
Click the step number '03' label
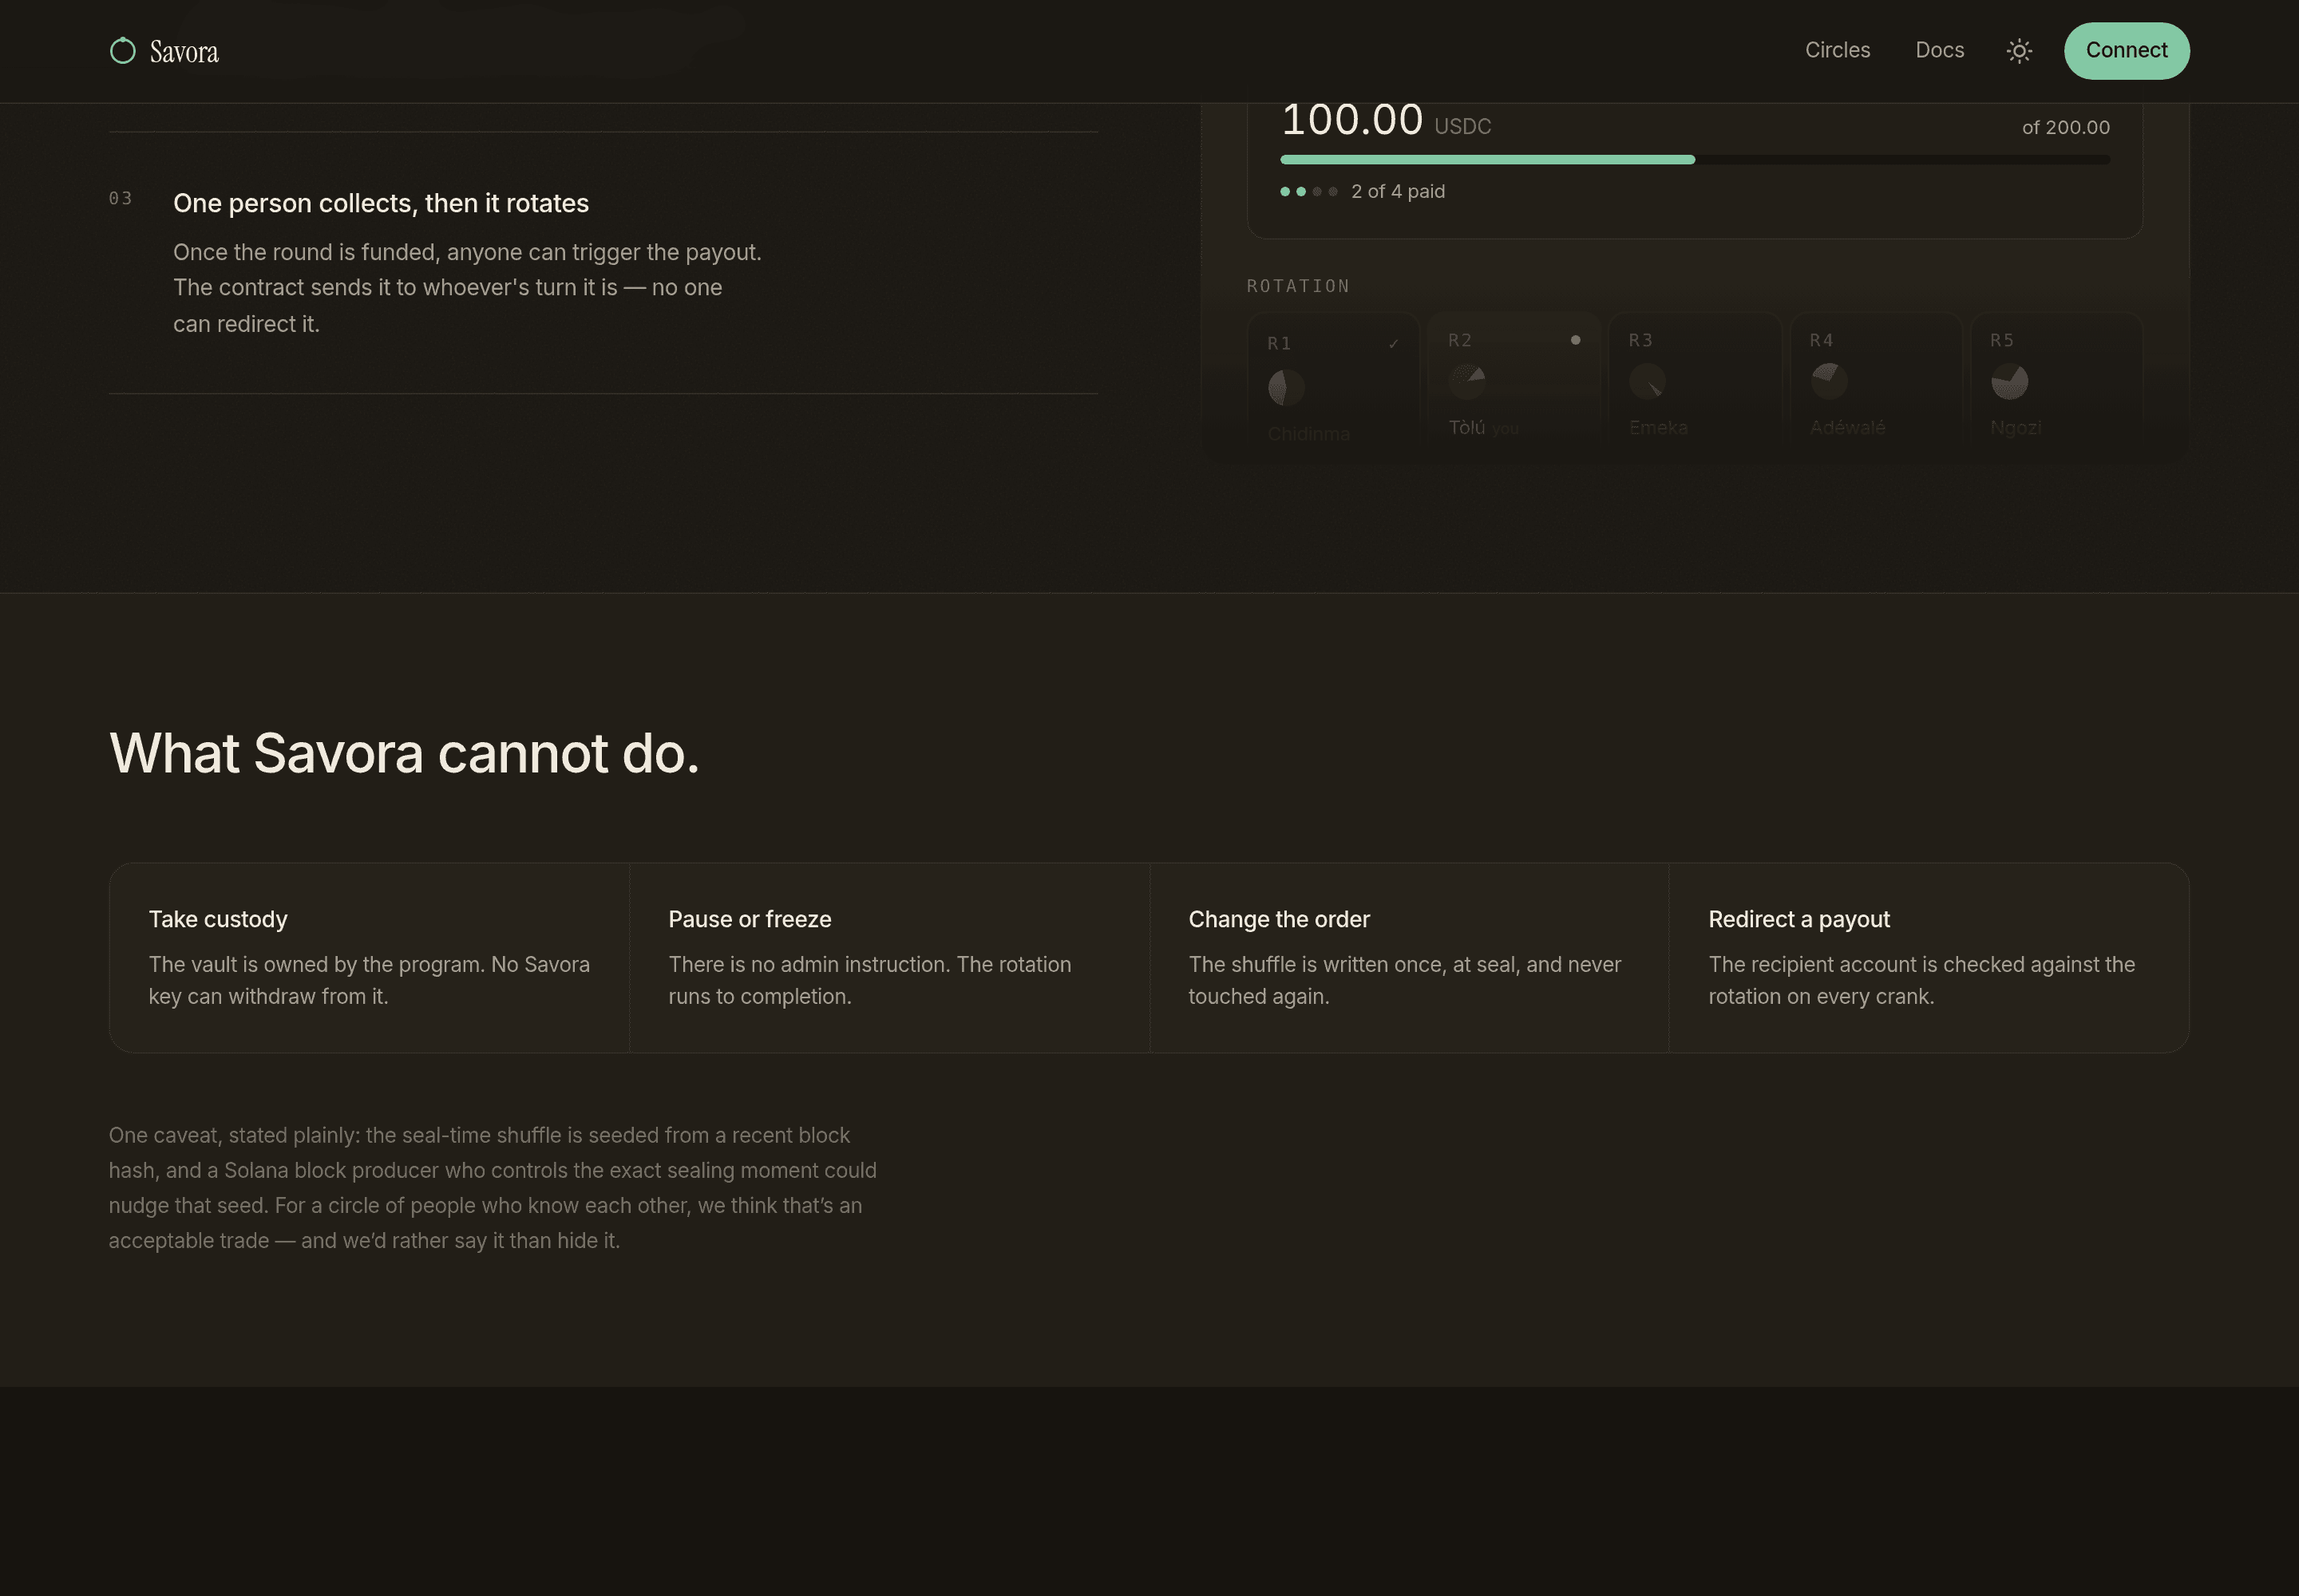coord(120,199)
